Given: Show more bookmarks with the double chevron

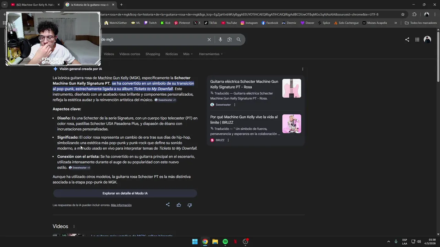Looking at the screenshot, I should (x=396, y=23).
